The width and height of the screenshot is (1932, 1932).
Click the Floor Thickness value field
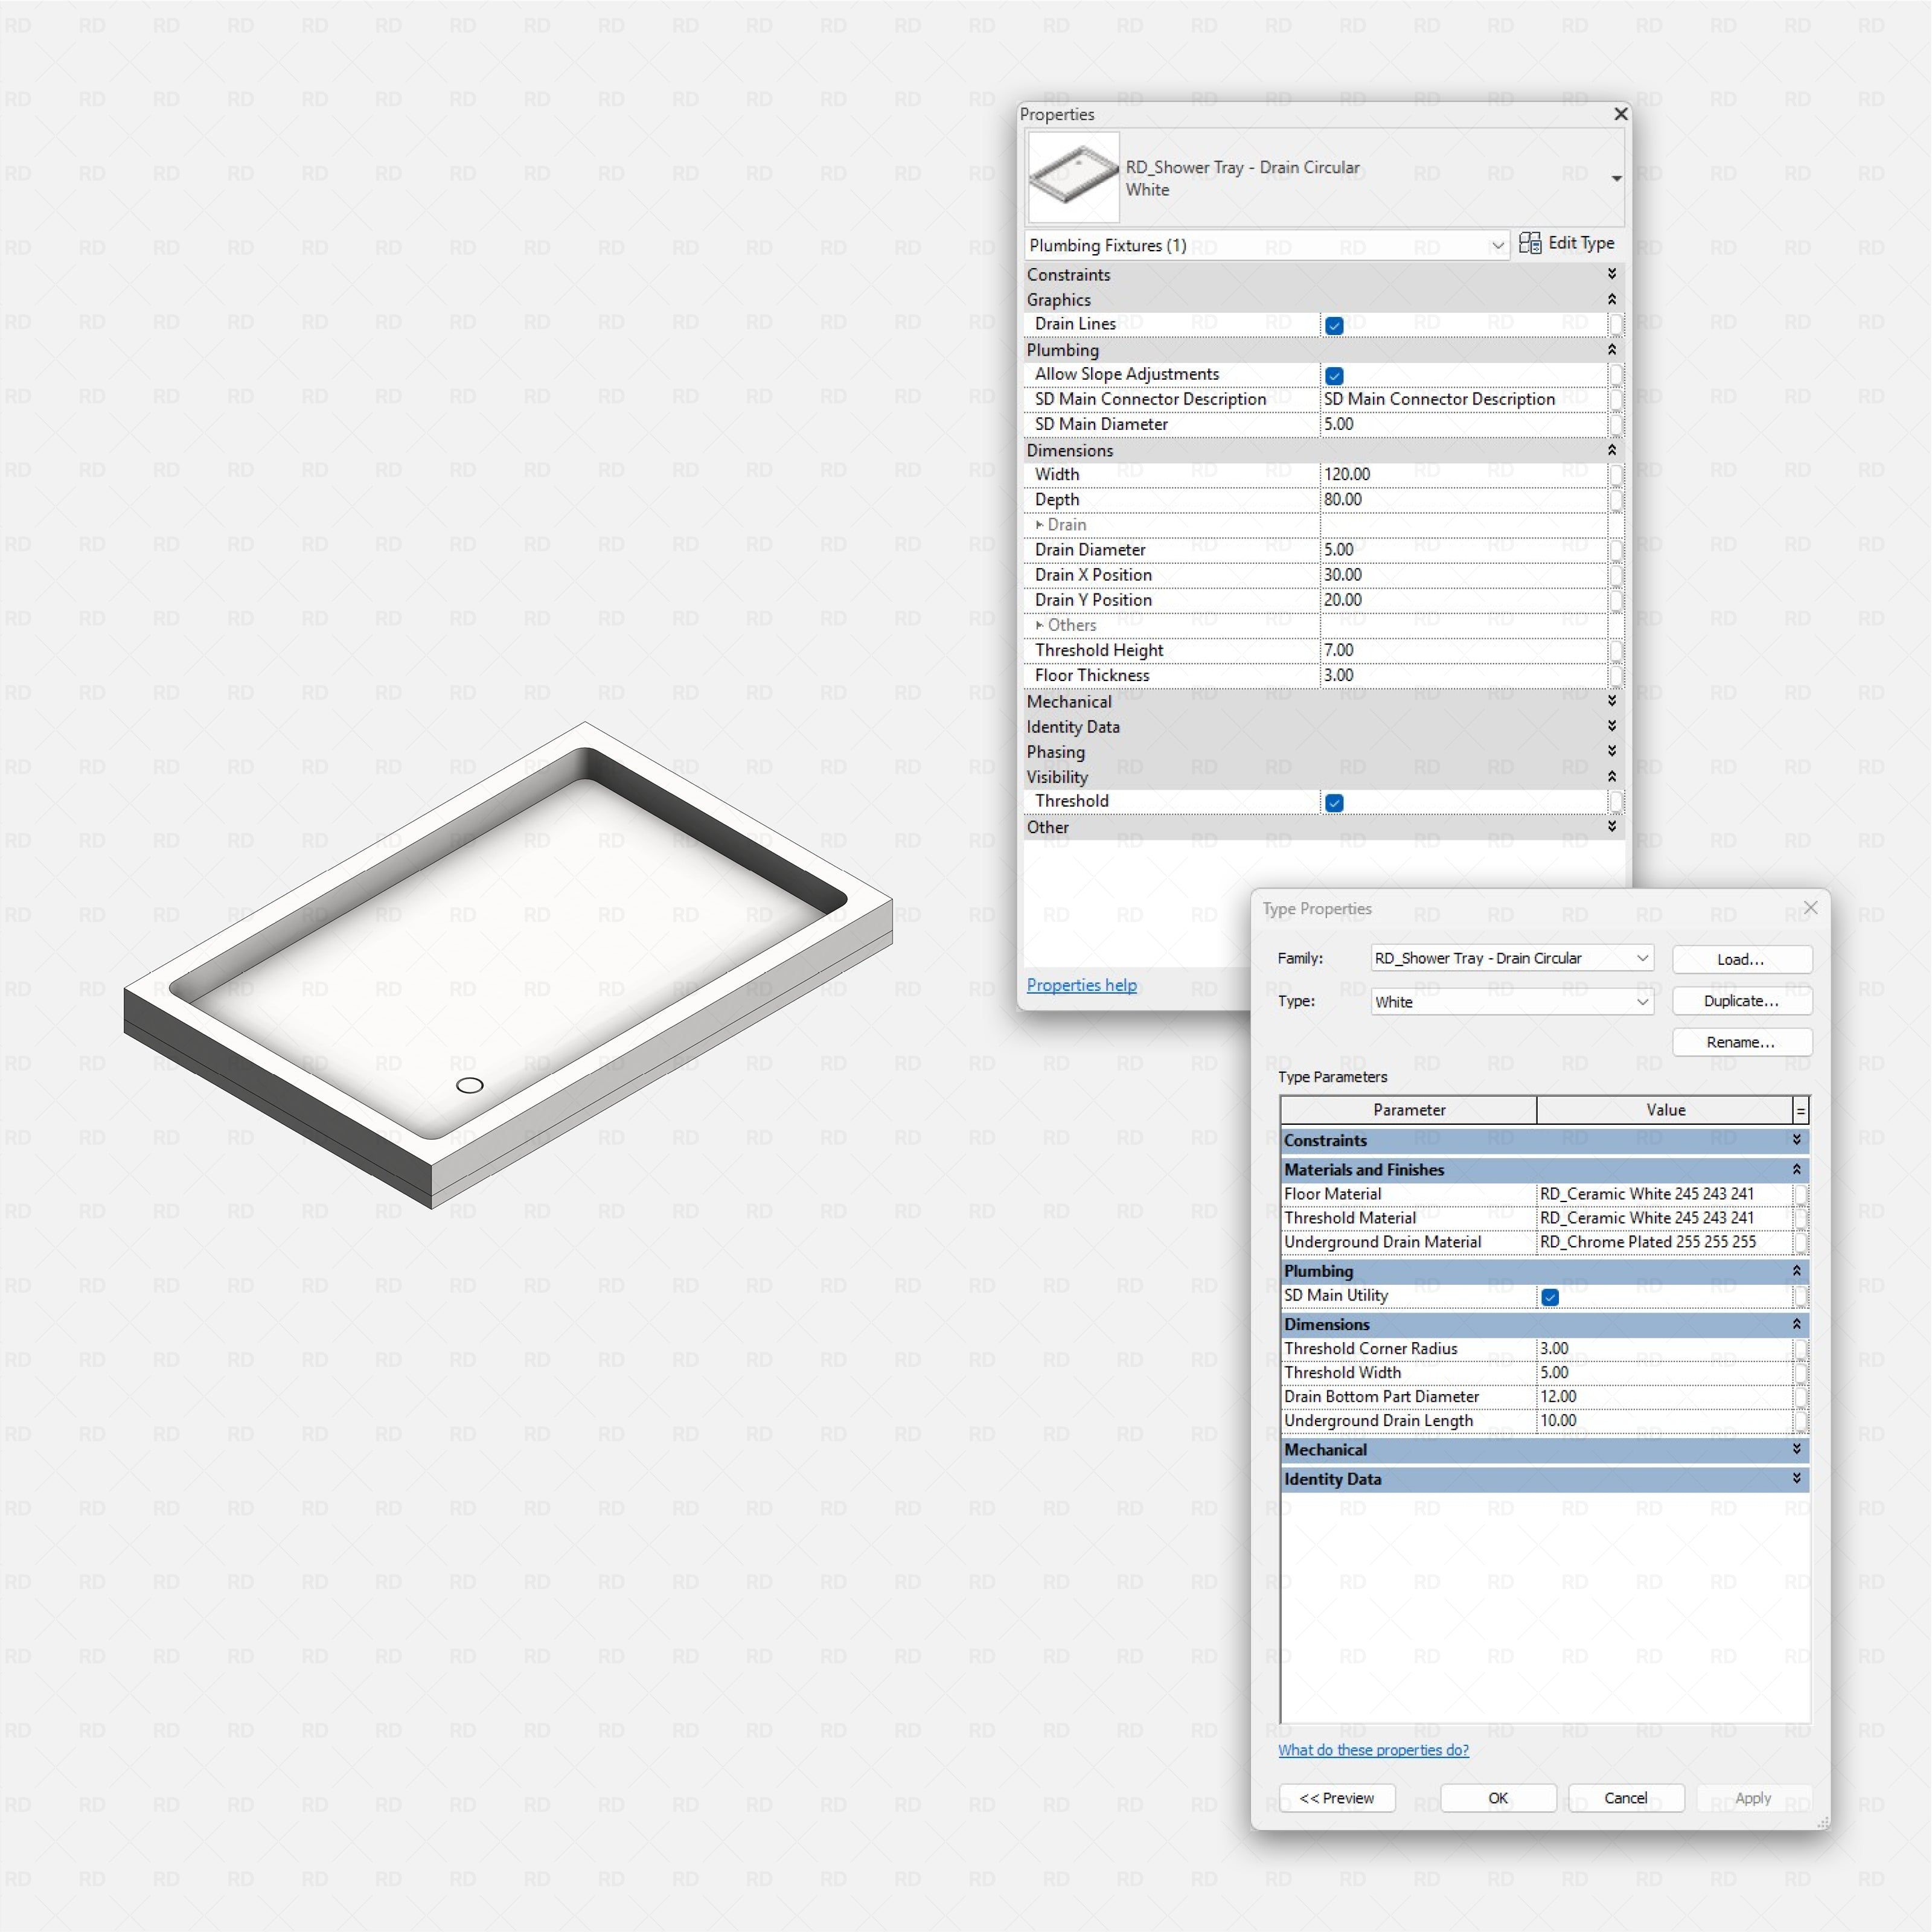coord(1463,675)
